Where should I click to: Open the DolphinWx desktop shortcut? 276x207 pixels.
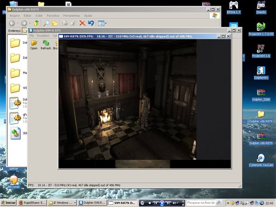click(x=261, y=73)
